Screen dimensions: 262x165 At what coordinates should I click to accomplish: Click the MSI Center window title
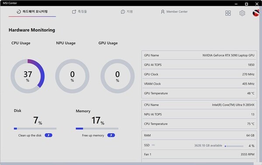(x=10, y=3)
